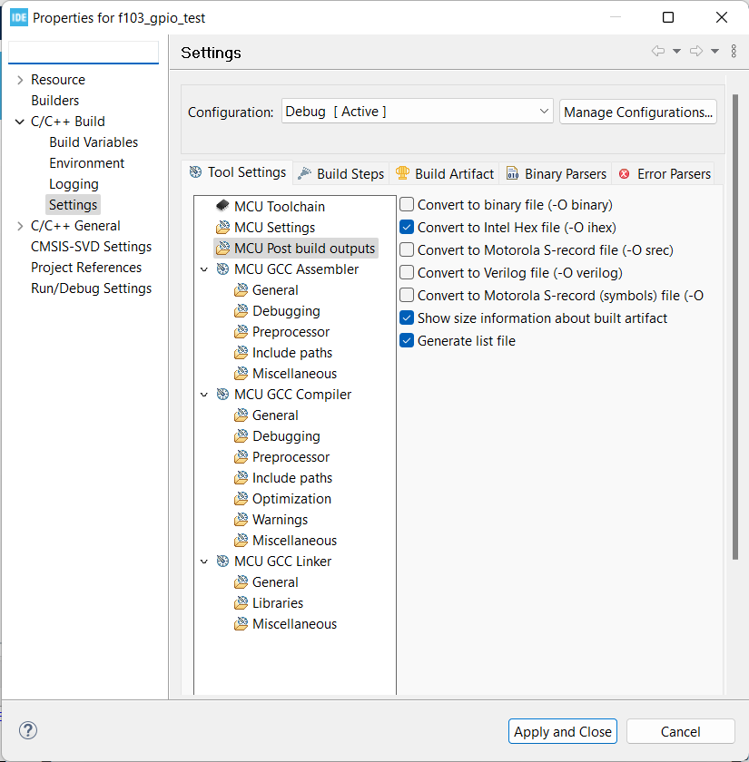Uncheck Show size information about built artifact
Viewport: 749px width, 762px height.
click(407, 317)
